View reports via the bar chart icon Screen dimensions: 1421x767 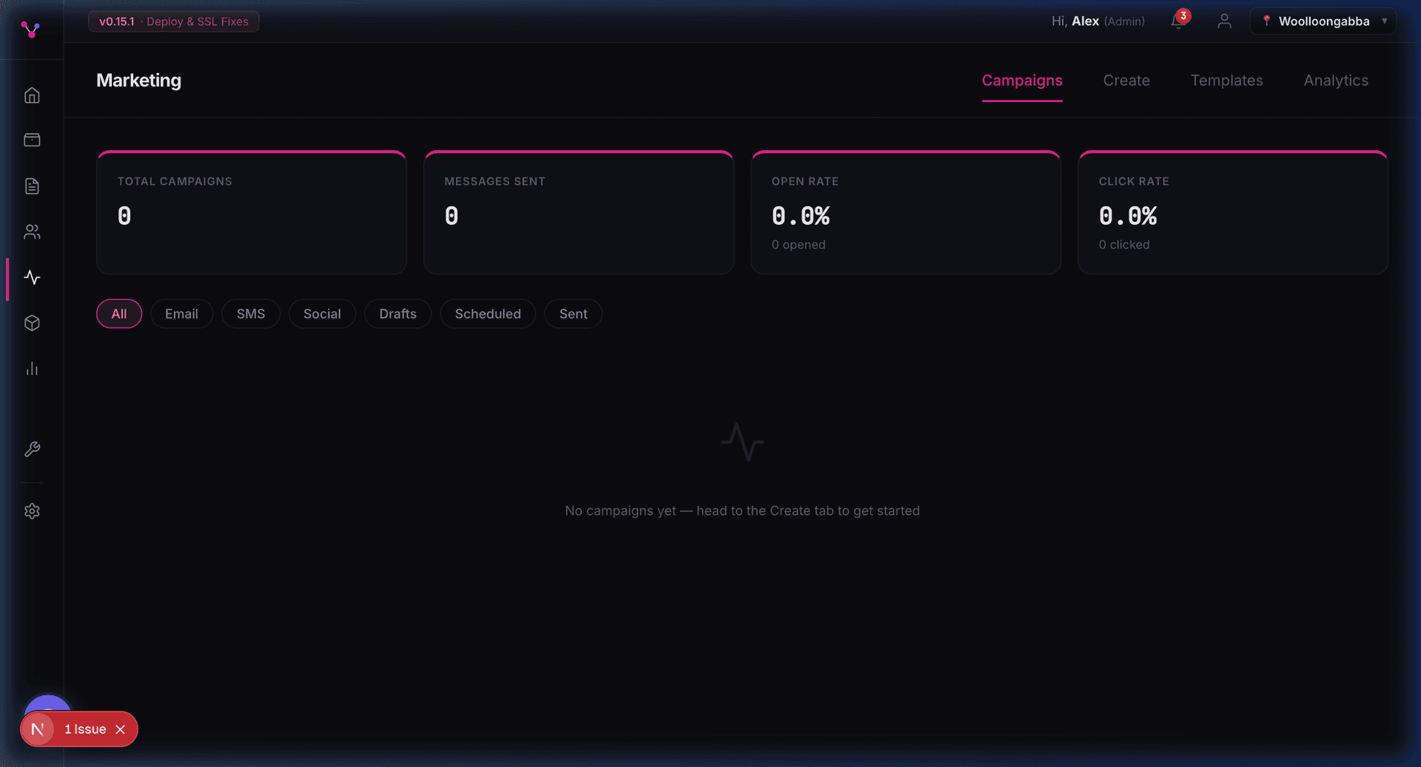pyautogui.click(x=32, y=369)
